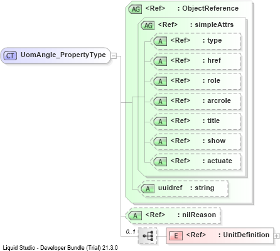Click the A icon beside title
Screen dimensions: 280x251
pos(160,122)
